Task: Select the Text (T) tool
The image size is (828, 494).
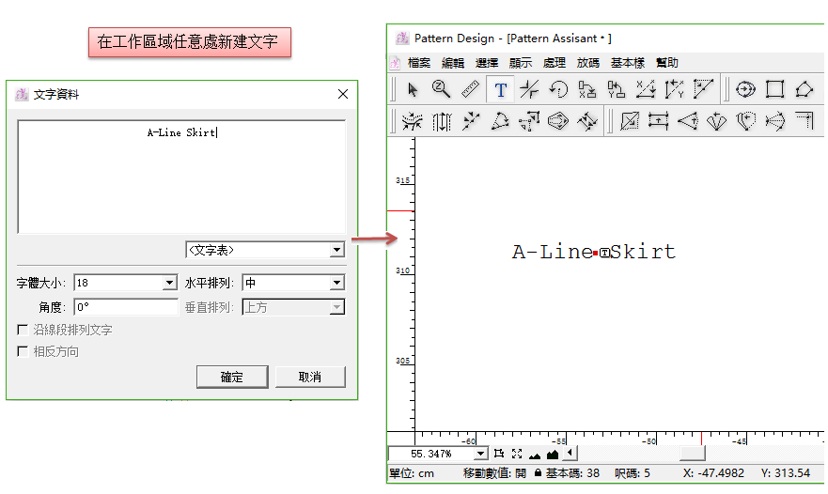Action: click(501, 89)
